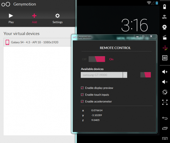The image size is (170, 143).
Task: Click the accelerometer y value -3.10289
Action: [97, 115]
